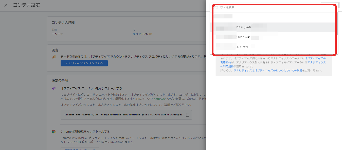Click the dropdown list scrollbar

(337, 24)
